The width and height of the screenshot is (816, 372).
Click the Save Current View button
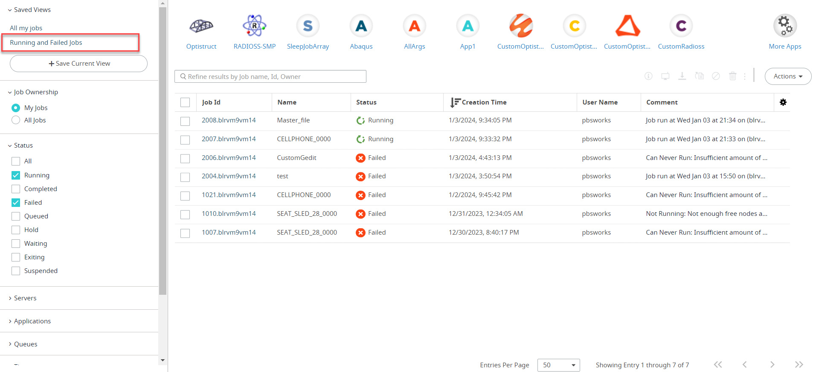pyautogui.click(x=79, y=64)
